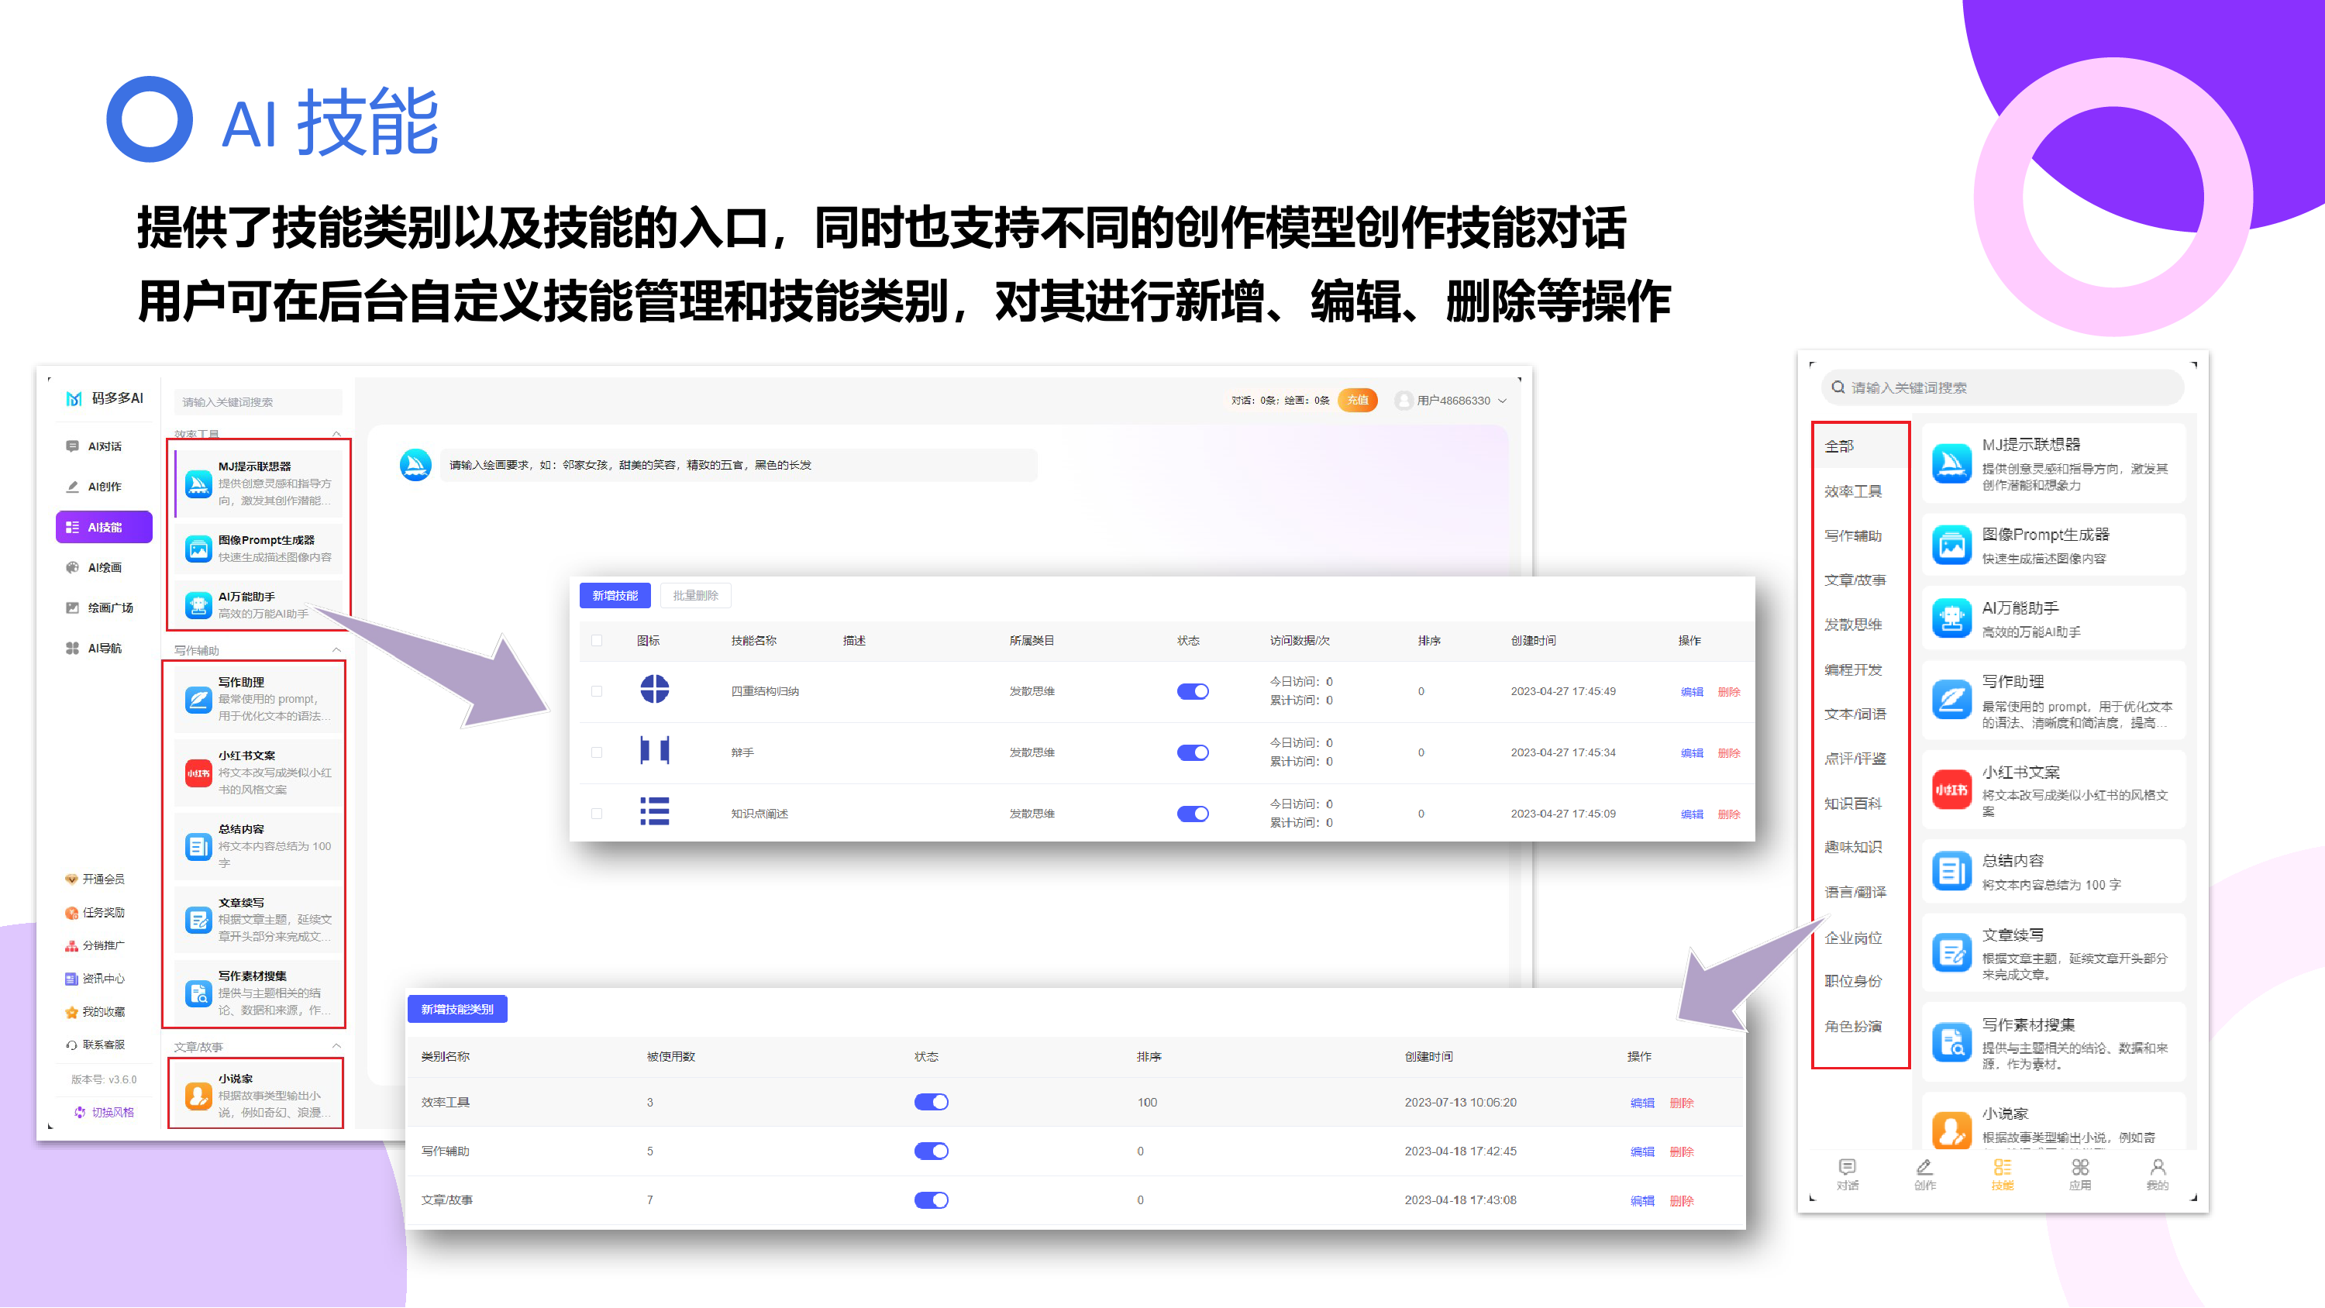
Task: Click 编辑 link for 写作辅助 category
Action: pyautogui.click(x=1641, y=1151)
